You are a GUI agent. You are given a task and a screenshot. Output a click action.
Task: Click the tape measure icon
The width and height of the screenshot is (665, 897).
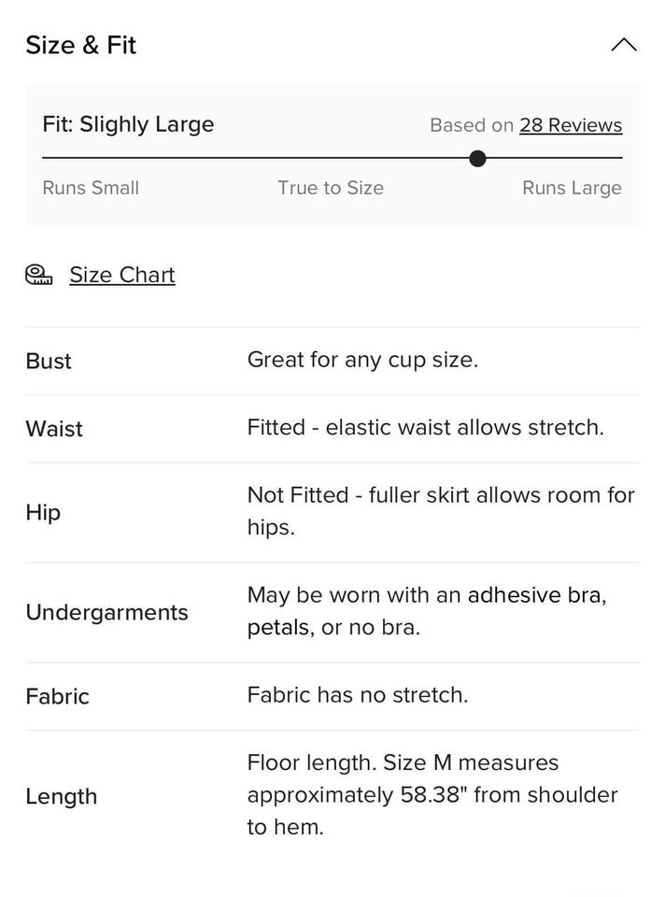(x=39, y=275)
